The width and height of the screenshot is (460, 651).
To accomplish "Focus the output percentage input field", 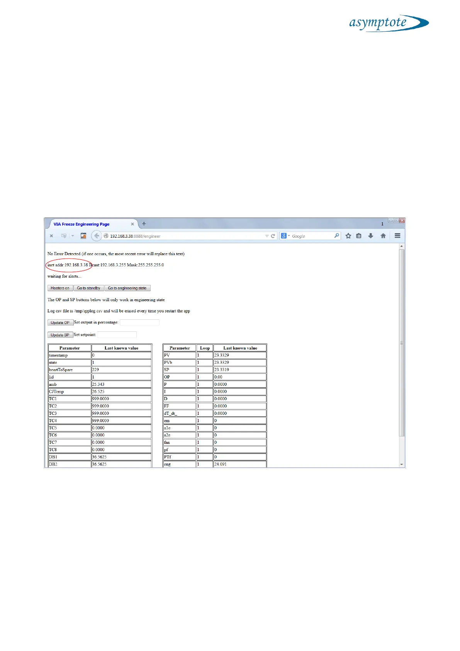I will [x=139, y=322].
